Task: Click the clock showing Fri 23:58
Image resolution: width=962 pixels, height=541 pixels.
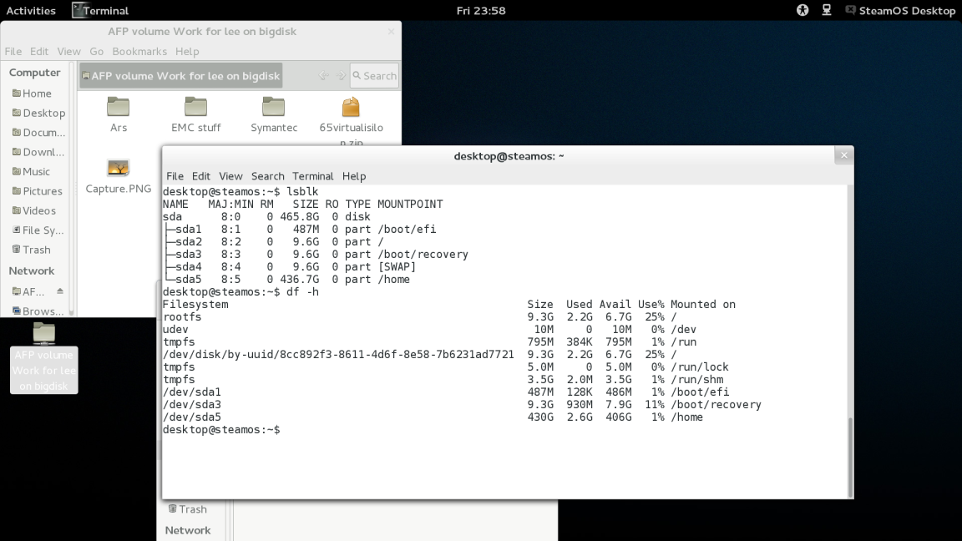Action: 481,10
